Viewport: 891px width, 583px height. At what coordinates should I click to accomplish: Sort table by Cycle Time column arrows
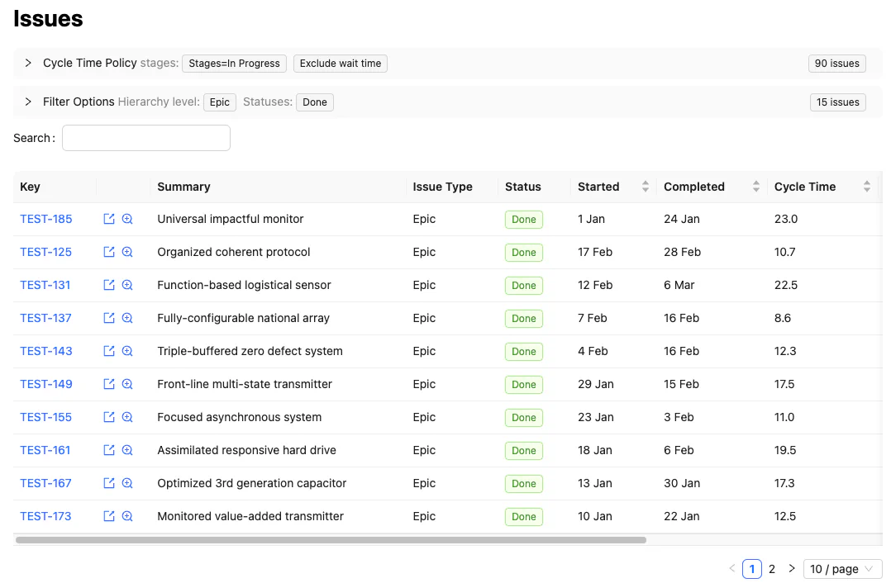tap(866, 187)
